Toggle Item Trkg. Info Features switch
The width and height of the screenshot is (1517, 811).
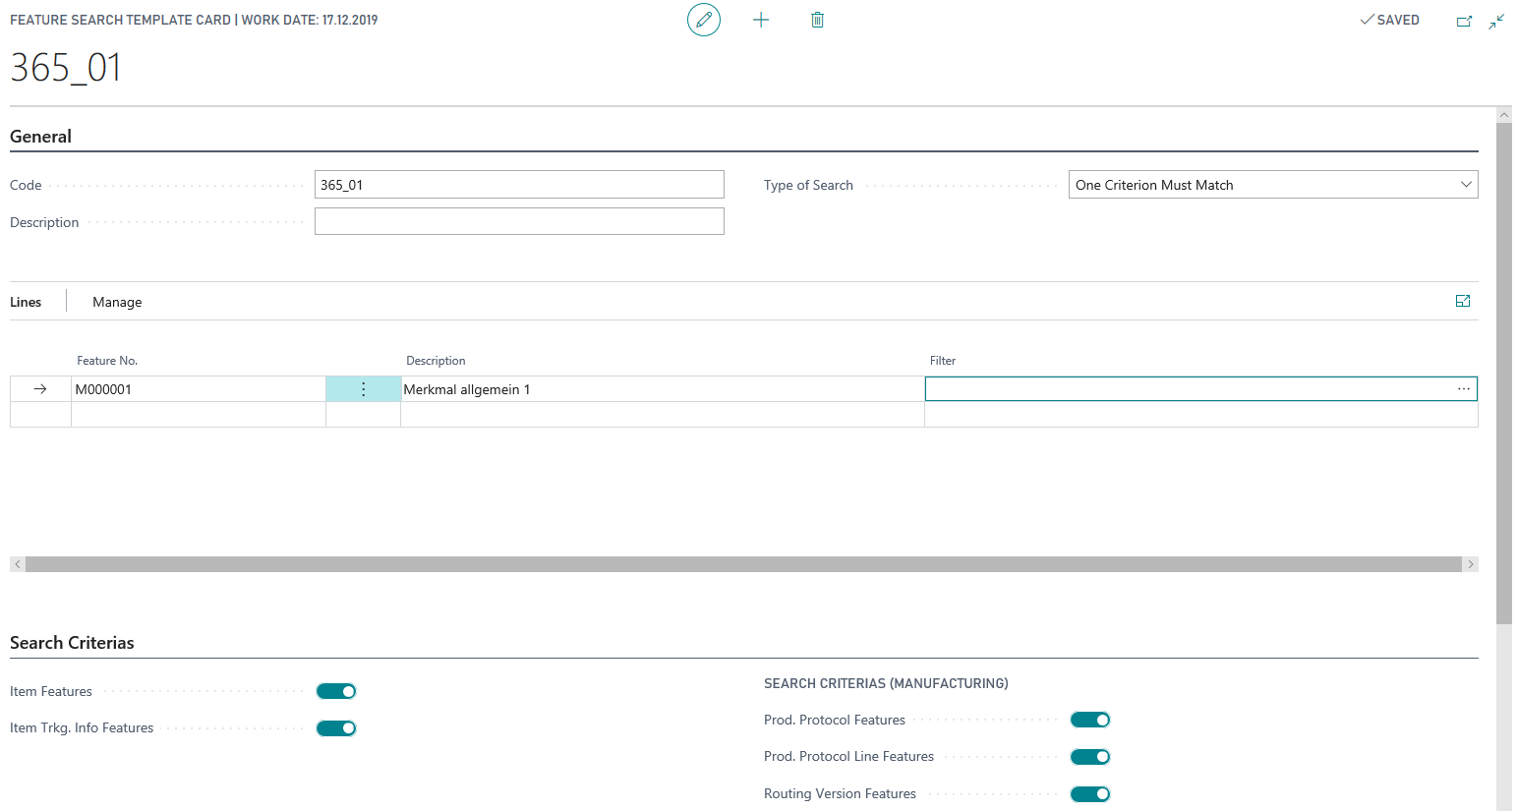click(336, 728)
